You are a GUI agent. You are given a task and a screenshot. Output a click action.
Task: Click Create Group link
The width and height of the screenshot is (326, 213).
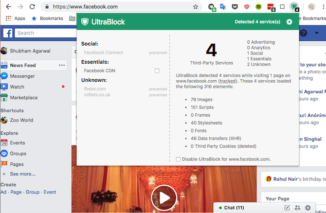pos(33,192)
